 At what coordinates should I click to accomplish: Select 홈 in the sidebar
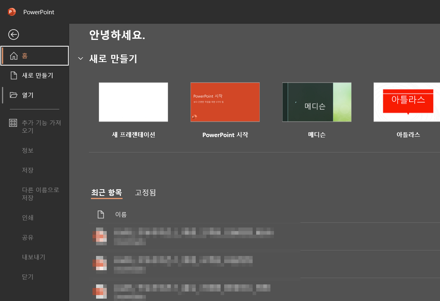coord(35,56)
